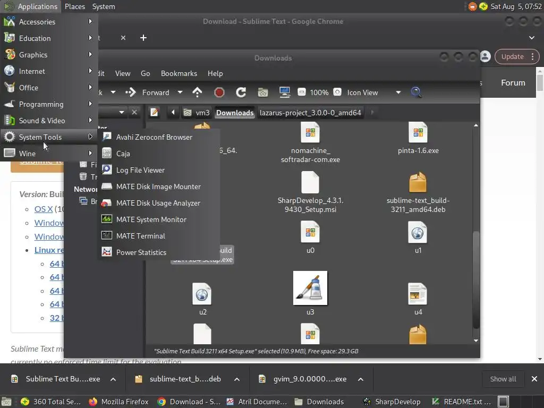Image resolution: width=544 pixels, height=408 pixels.
Task: Close the Caja side pane
Action: click(134, 113)
